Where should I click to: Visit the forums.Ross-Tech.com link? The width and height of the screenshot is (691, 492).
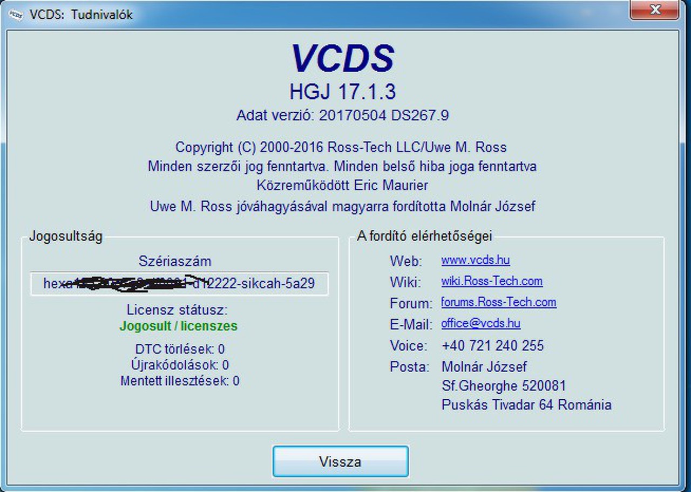[499, 302]
